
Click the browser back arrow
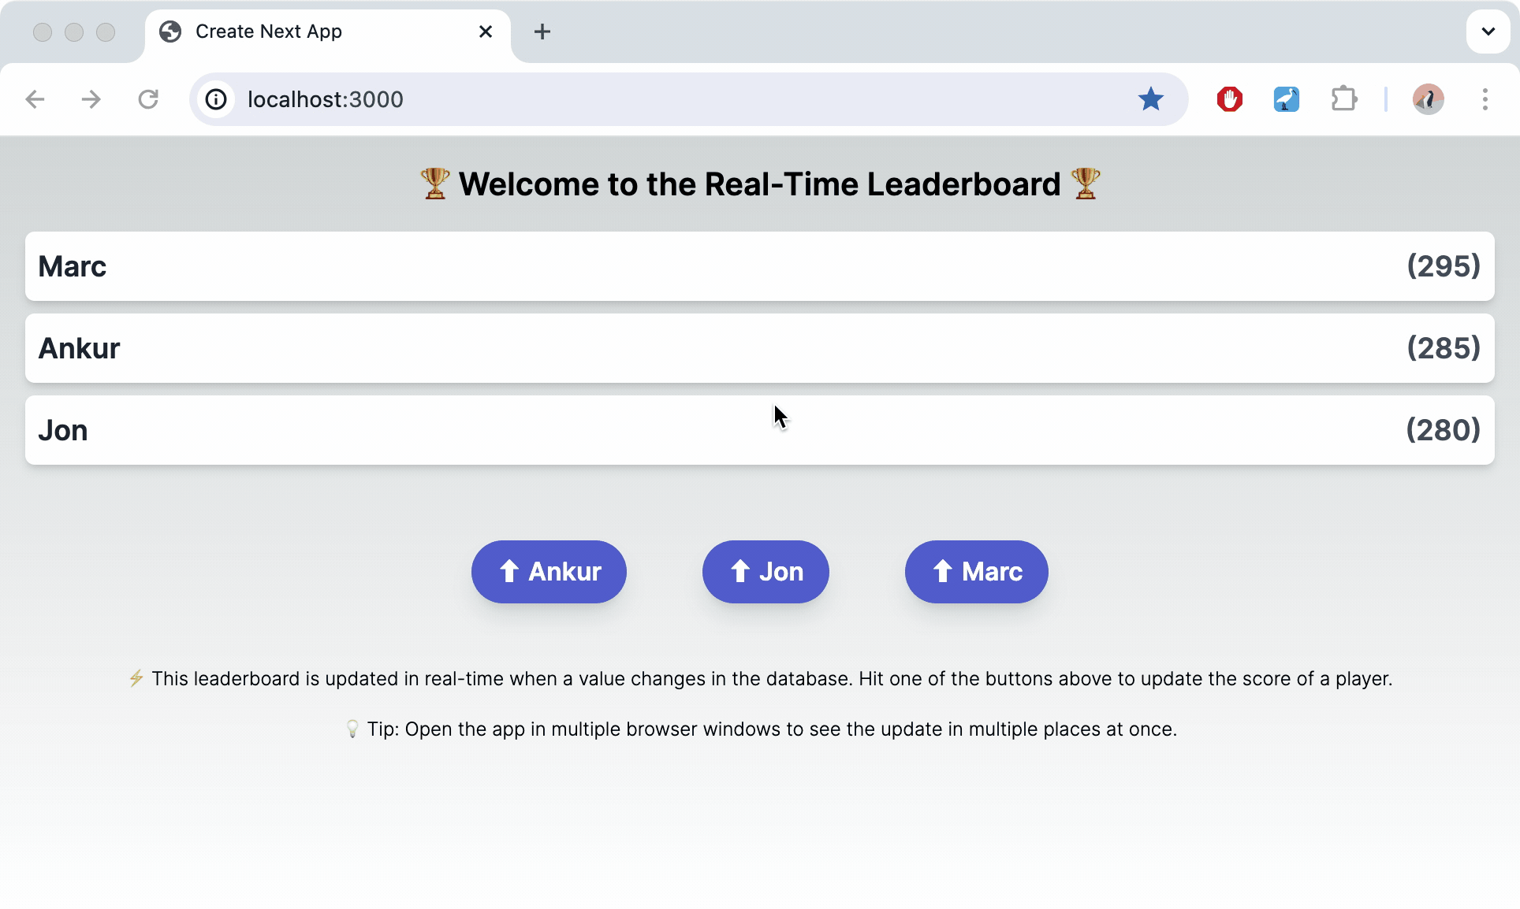coord(35,99)
